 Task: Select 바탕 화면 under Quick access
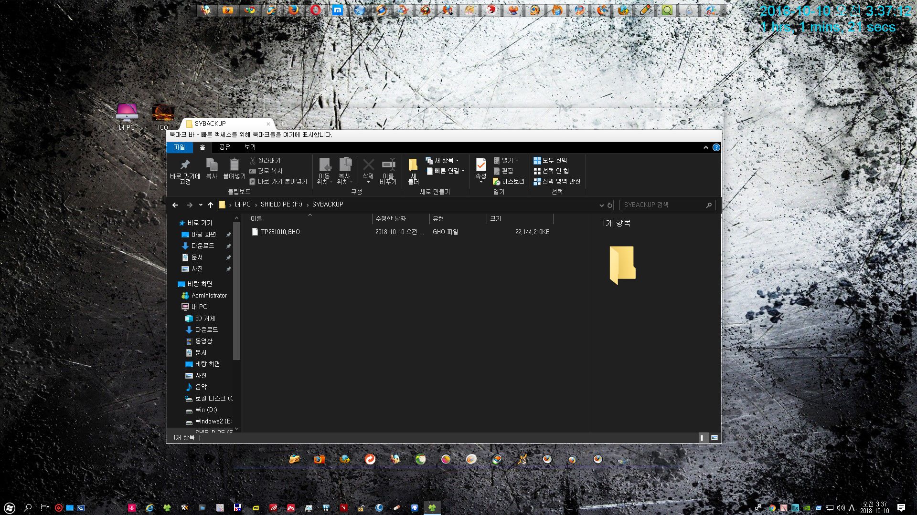point(203,235)
